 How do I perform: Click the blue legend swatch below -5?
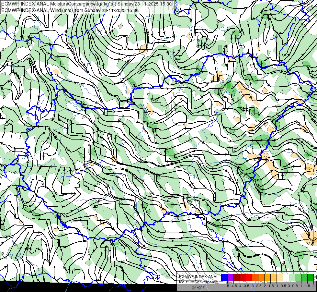pyautogui.click(x=224, y=278)
